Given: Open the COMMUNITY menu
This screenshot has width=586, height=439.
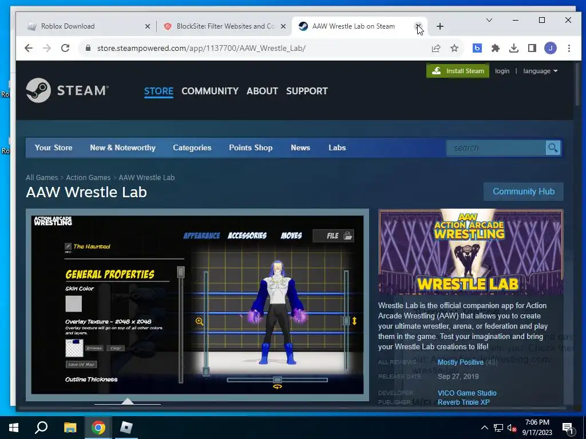Looking at the screenshot, I should point(209,91).
